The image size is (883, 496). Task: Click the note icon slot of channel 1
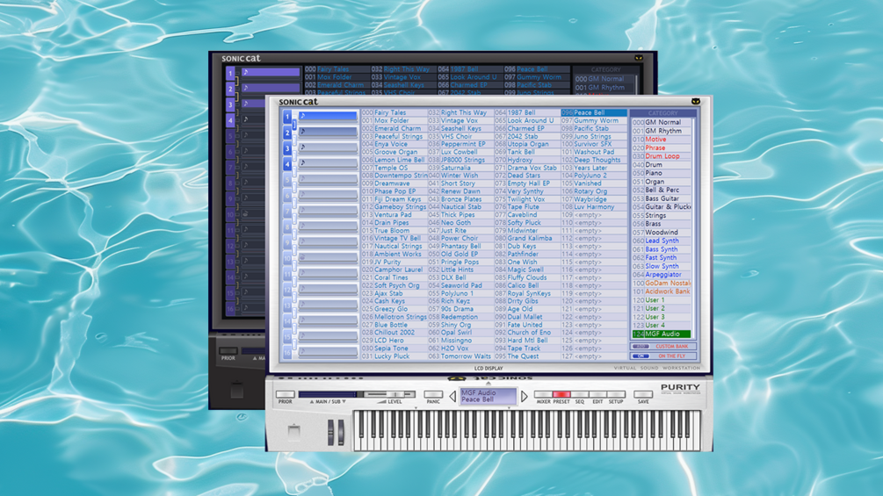pyautogui.click(x=328, y=116)
